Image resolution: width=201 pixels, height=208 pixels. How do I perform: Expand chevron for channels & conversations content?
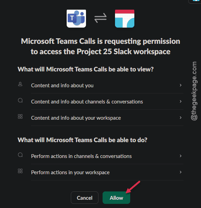[x=181, y=101]
